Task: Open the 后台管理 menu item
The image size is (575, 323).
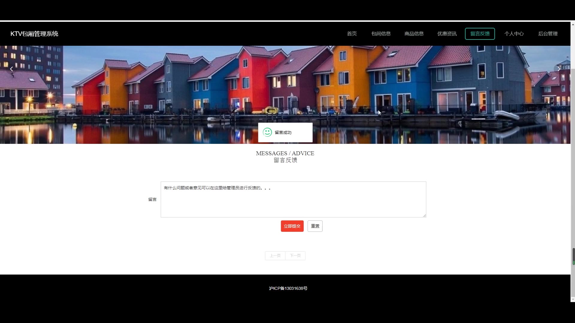Action: (x=548, y=34)
